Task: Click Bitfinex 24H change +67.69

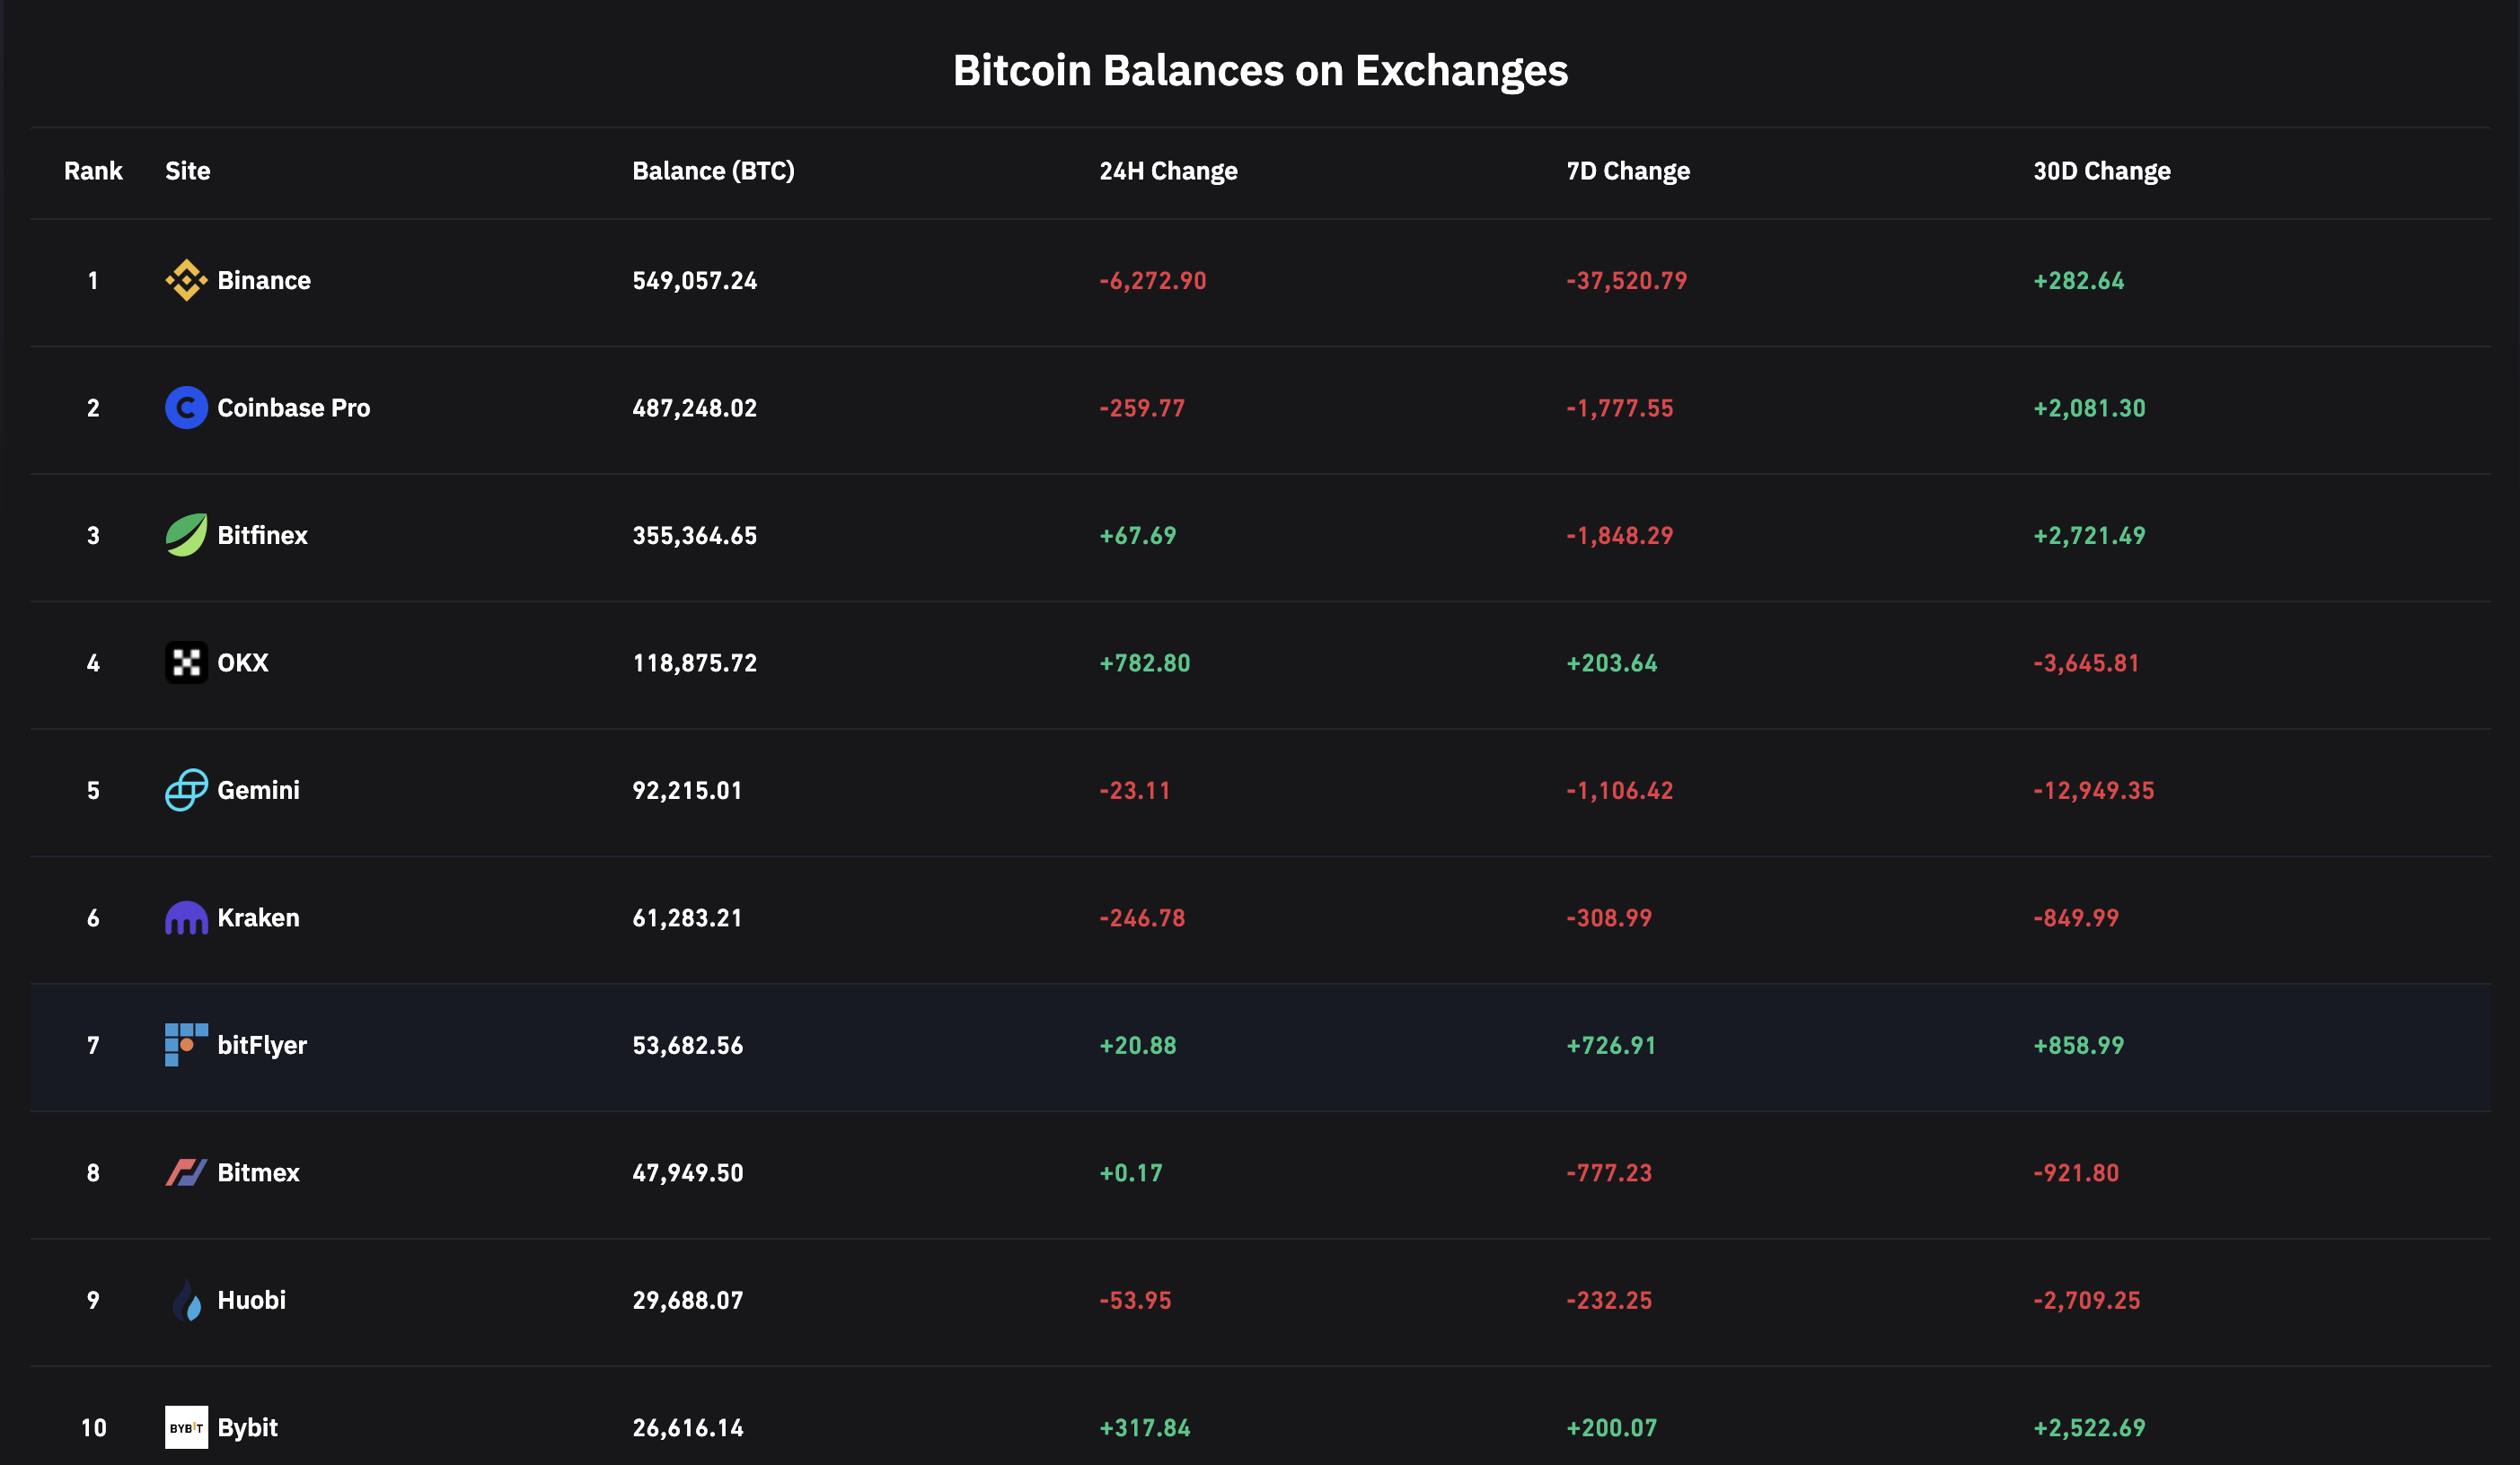Action: point(1137,536)
